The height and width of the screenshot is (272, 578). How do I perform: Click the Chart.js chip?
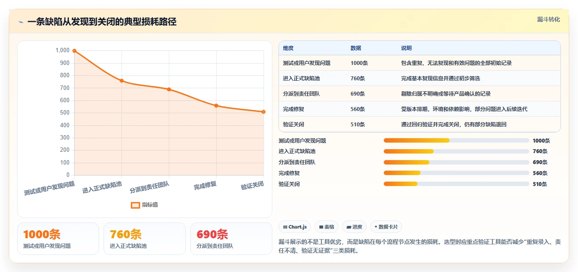click(295, 227)
